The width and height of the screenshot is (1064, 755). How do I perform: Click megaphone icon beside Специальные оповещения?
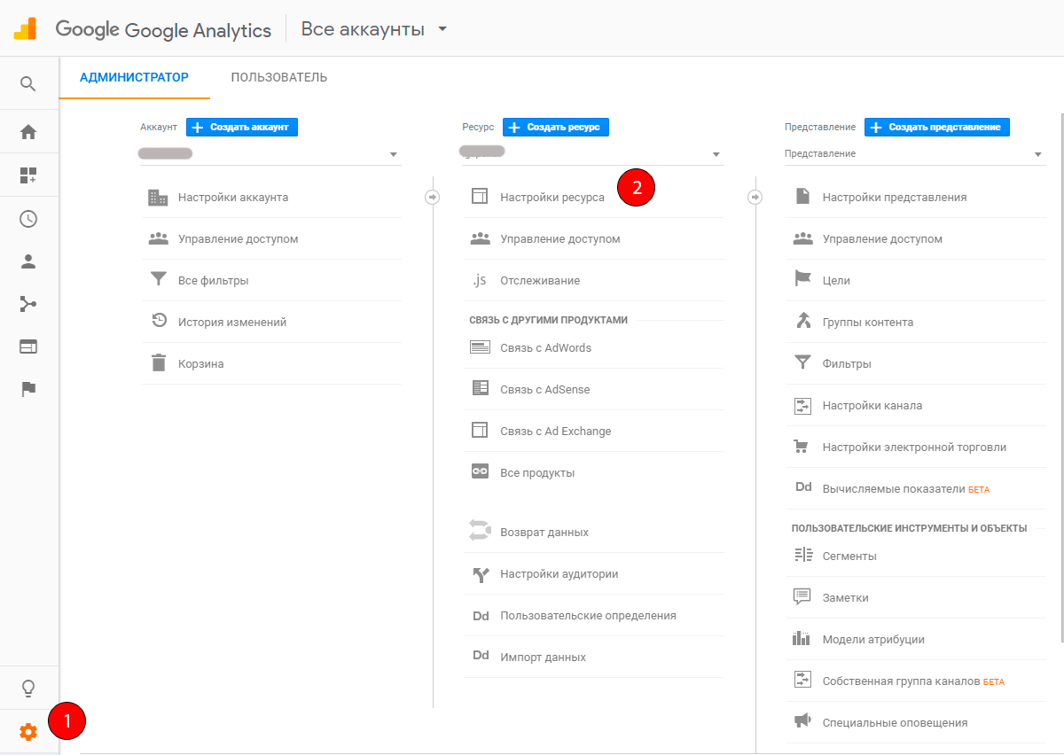tap(802, 722)
